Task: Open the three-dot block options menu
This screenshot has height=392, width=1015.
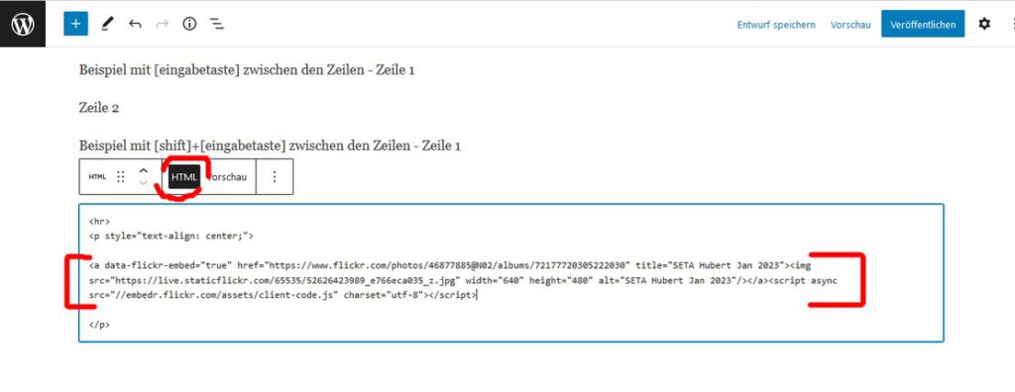Action: [x=275, y=176]
